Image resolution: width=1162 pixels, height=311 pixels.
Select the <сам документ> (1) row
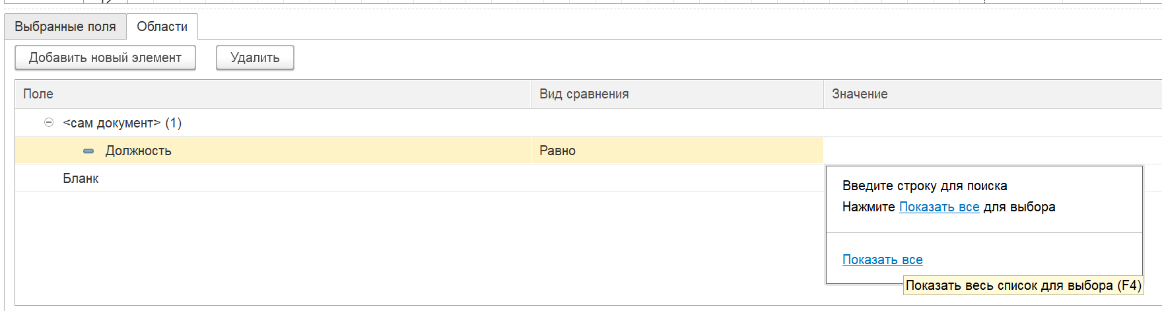click(x=122, y=123)
